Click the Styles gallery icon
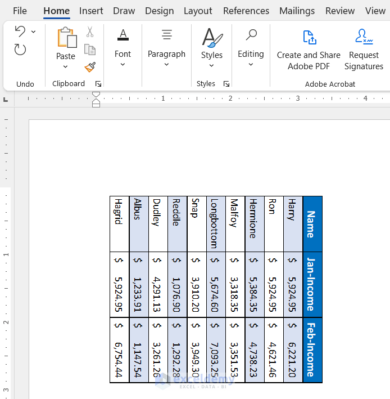This screenshot has width=390, height=399. click(212, 38)
